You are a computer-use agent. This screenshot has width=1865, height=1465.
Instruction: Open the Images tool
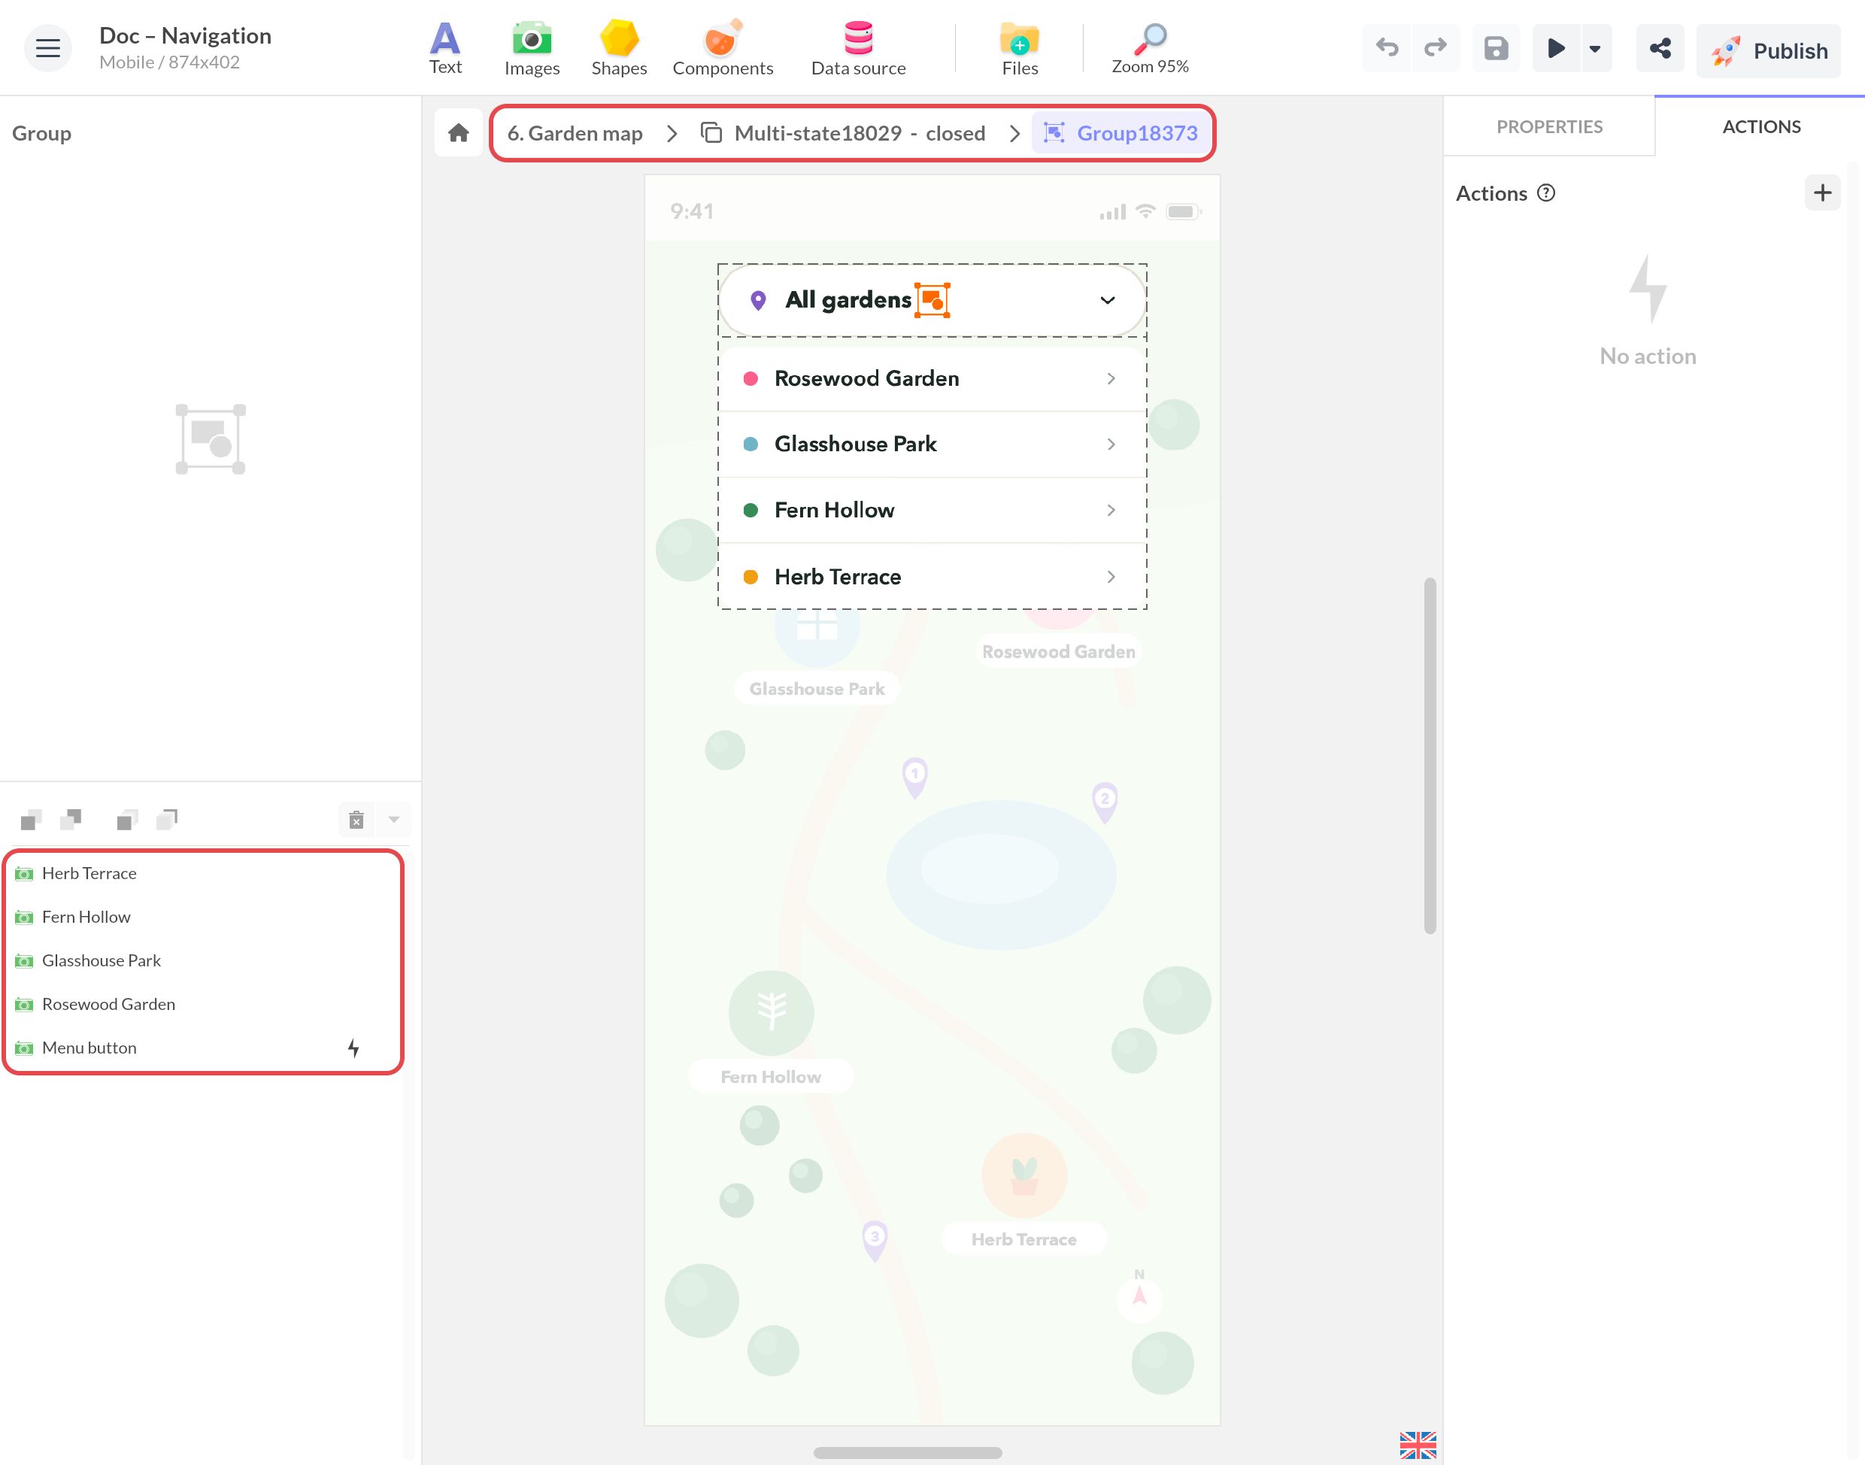click(532, 49)
